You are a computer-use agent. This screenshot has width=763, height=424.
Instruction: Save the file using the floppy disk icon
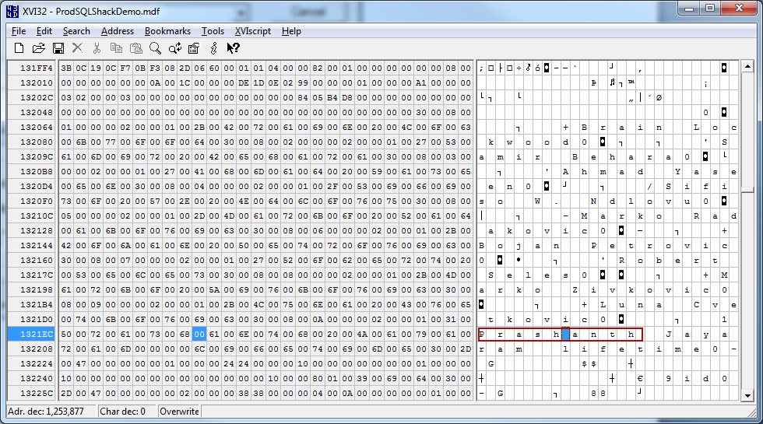pyautogui.click(x=58, y=48)
